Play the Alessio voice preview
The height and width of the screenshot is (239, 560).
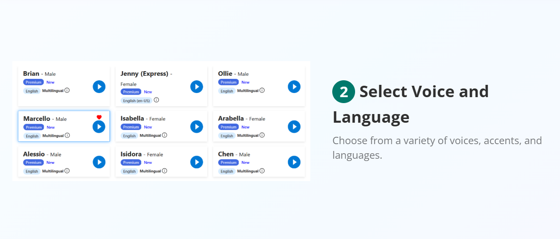tap(99, 162)
